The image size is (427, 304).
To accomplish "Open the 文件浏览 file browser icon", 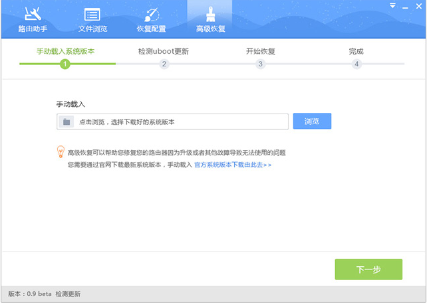I will coord(92,14).
